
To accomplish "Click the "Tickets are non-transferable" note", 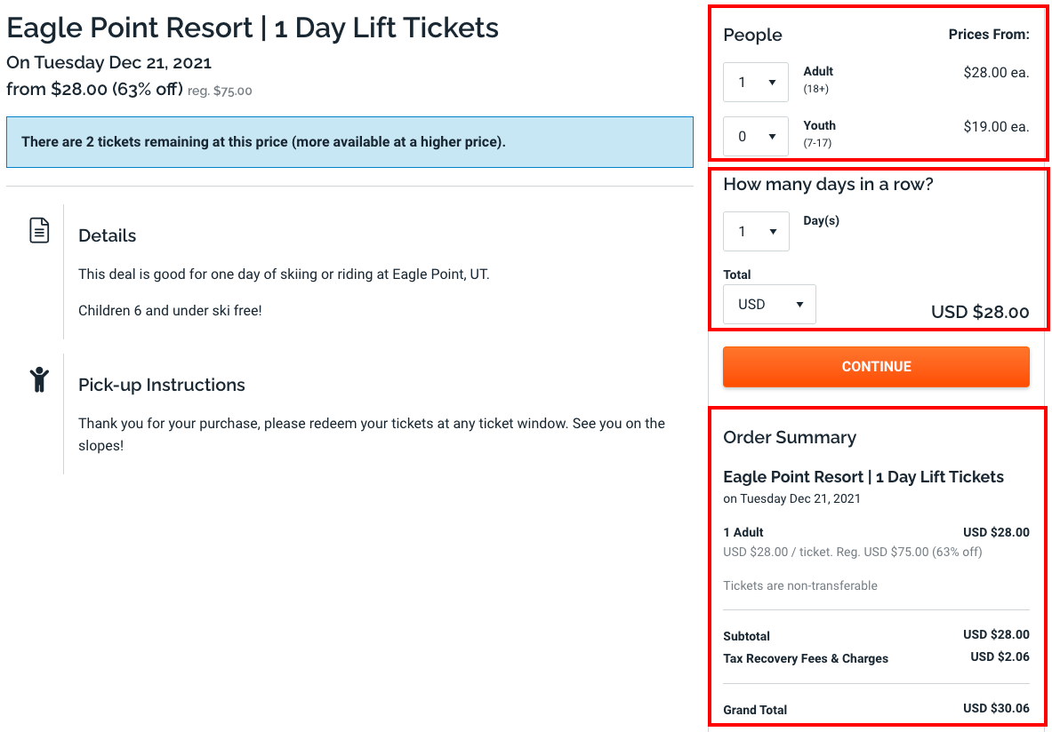I will pyautogui.click(x=800, y=585).
